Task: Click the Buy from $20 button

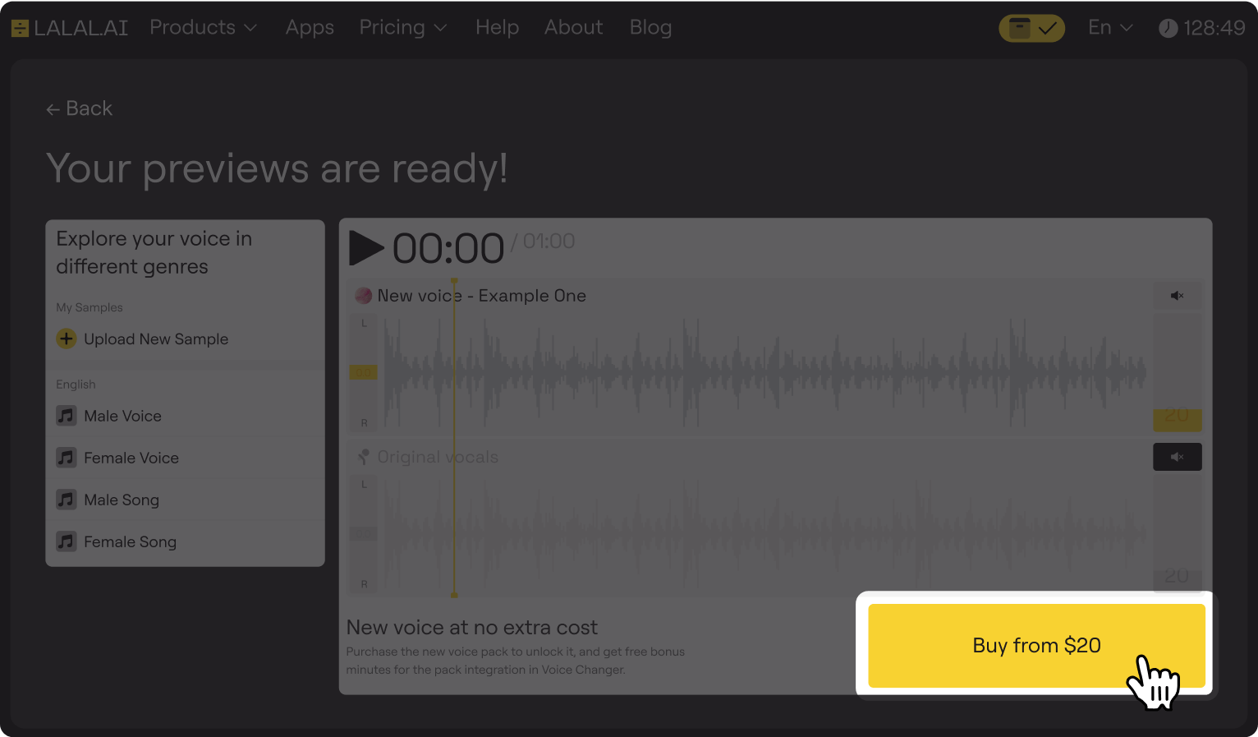Action: 1035,646
